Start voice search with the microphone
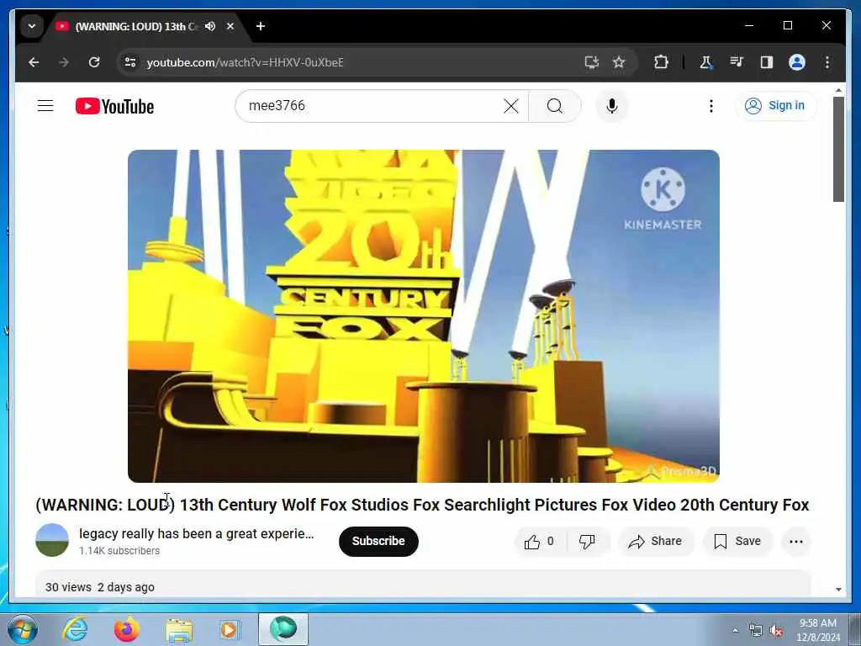This screenshot has height=646, width=861. pos(612,106)
